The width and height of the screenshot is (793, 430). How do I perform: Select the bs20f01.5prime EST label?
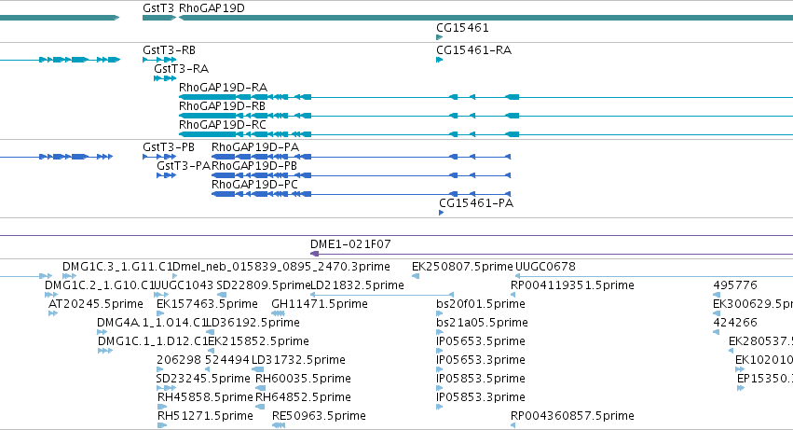coord(481,304)
